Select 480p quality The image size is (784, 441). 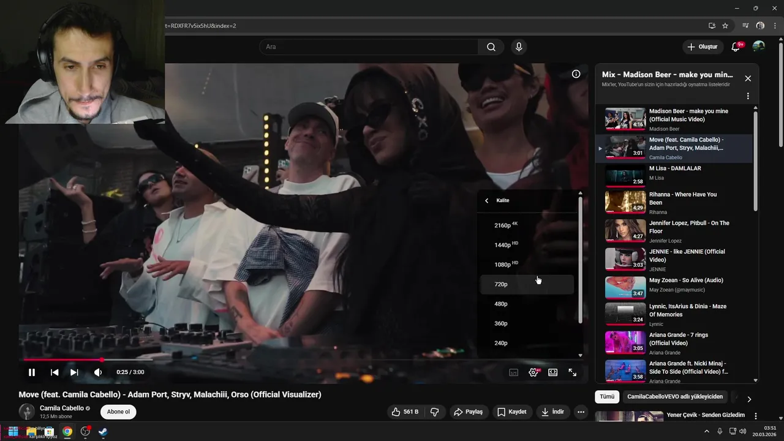[x=527, y=304]
